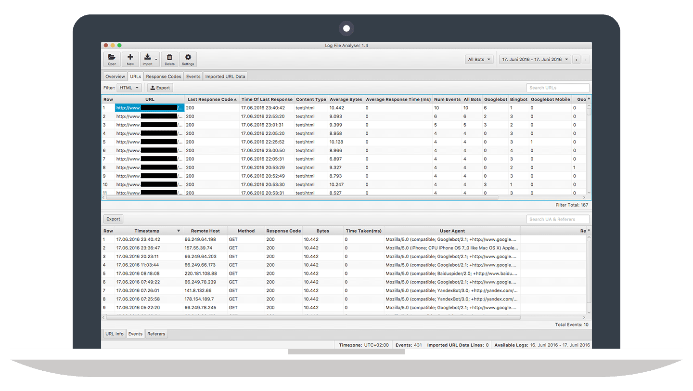Select event from host 220.181.108.88

(344, 274)
